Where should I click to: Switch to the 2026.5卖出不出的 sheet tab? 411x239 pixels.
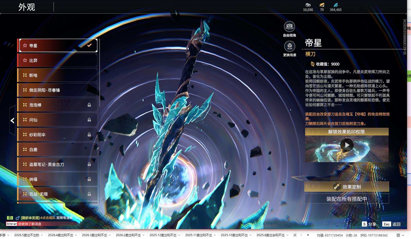(27, 235)
